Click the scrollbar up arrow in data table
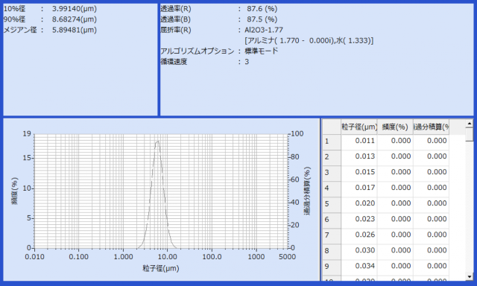This screenshot has width=477, height=286. (469, 124)
